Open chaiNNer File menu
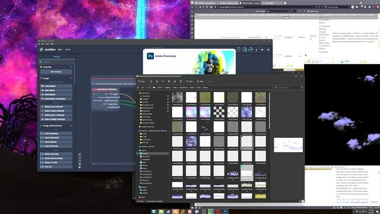380x214 pixels. 39,44
